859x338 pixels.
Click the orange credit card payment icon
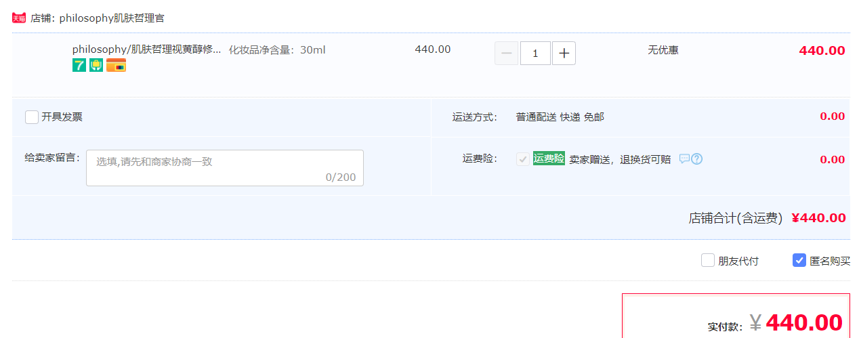click(x=116, y=66)
